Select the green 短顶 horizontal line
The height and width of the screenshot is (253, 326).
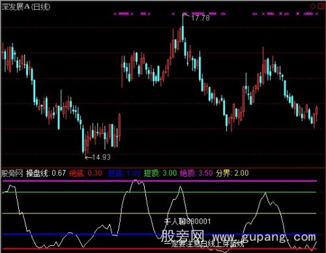[x=159, y=192]
